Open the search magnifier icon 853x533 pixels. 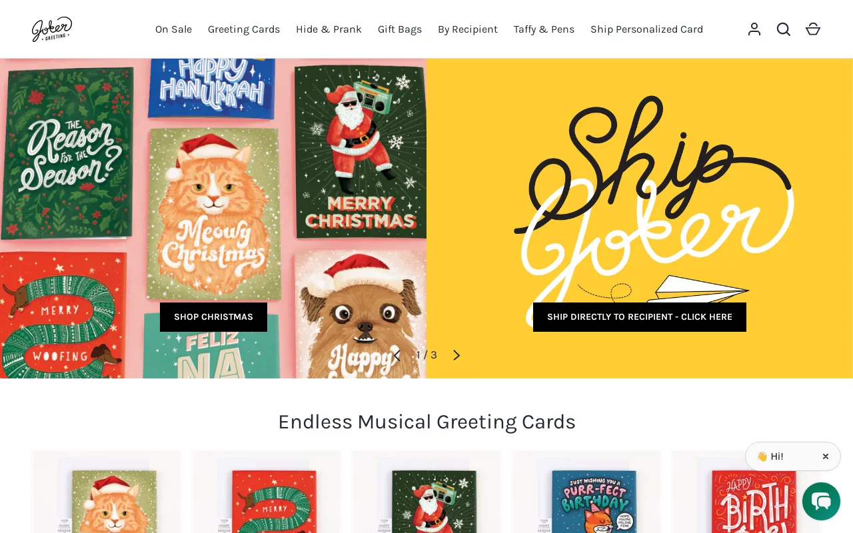pyautogui.click(x=784, y=29)
